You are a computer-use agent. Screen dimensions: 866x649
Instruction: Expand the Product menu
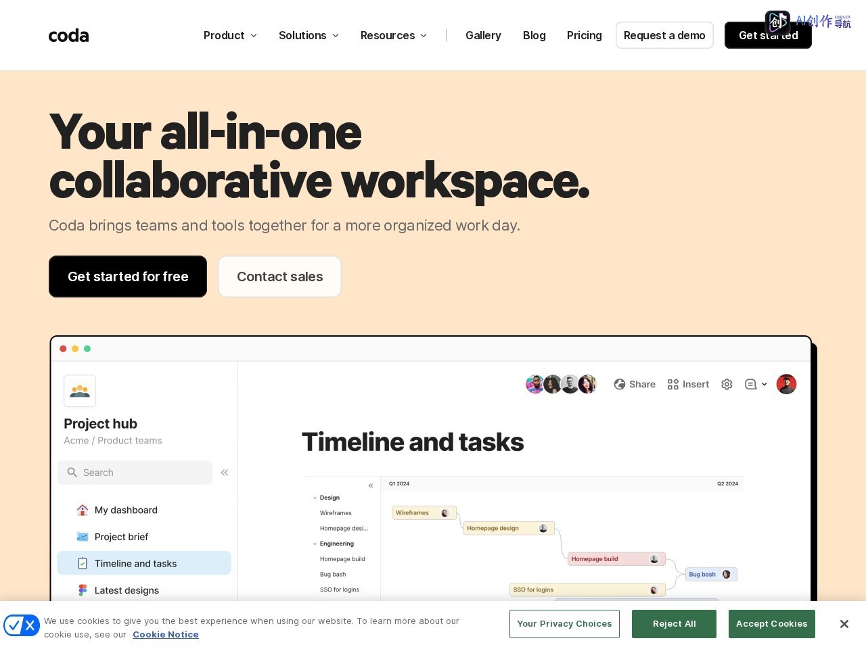coord(230,35)
